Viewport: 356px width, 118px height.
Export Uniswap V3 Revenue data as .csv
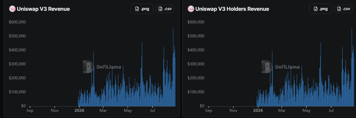point(165,9)
